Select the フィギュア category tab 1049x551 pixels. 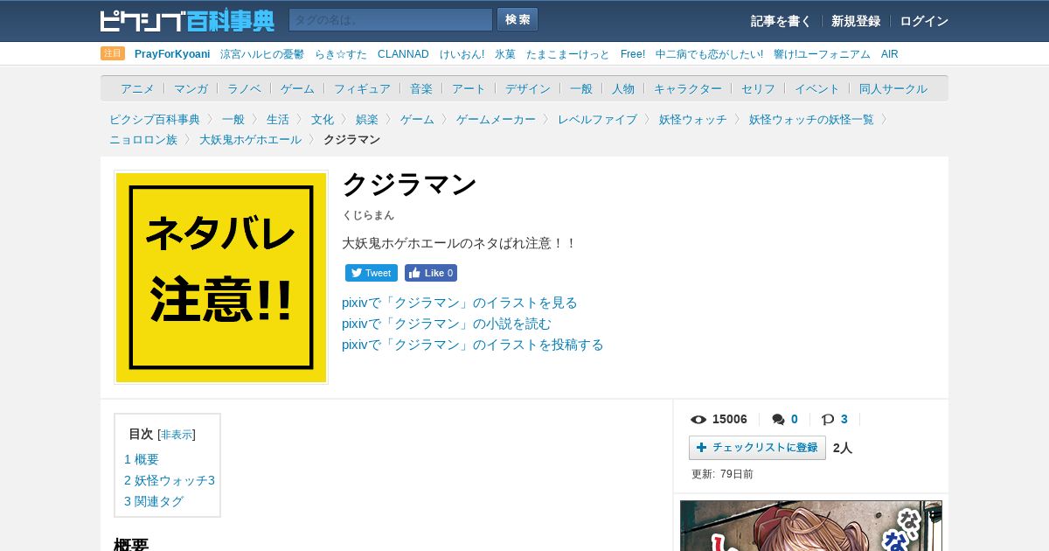(362, 88)
